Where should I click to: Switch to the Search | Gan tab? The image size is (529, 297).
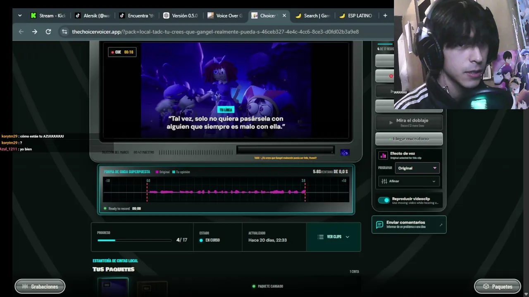click(313, 16)
